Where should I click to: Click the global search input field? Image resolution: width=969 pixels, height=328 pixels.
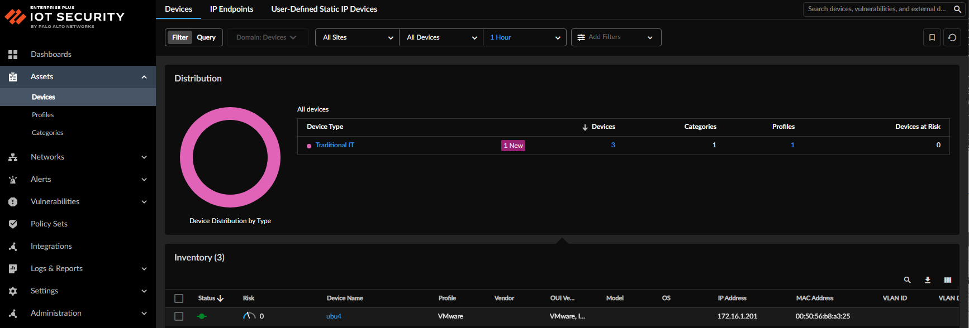[876, 9]
